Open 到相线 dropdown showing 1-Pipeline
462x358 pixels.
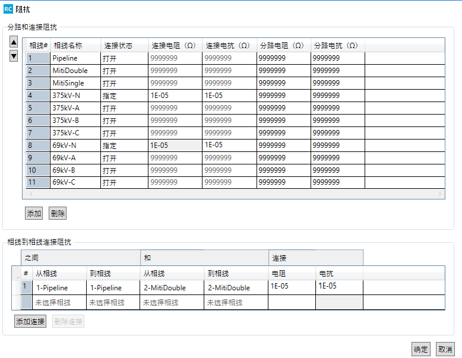click(x=113, y=287)
